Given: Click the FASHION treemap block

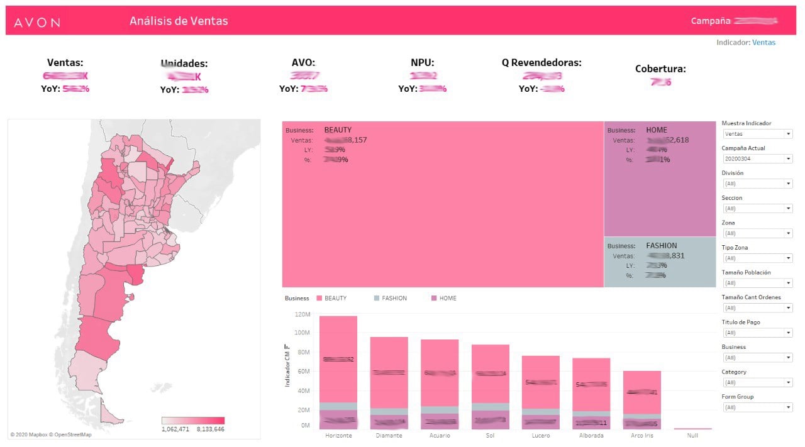Looking at the screenshot, I should 660,262.
